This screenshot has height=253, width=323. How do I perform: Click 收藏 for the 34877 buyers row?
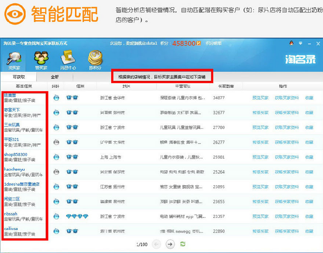pos(309,98)
